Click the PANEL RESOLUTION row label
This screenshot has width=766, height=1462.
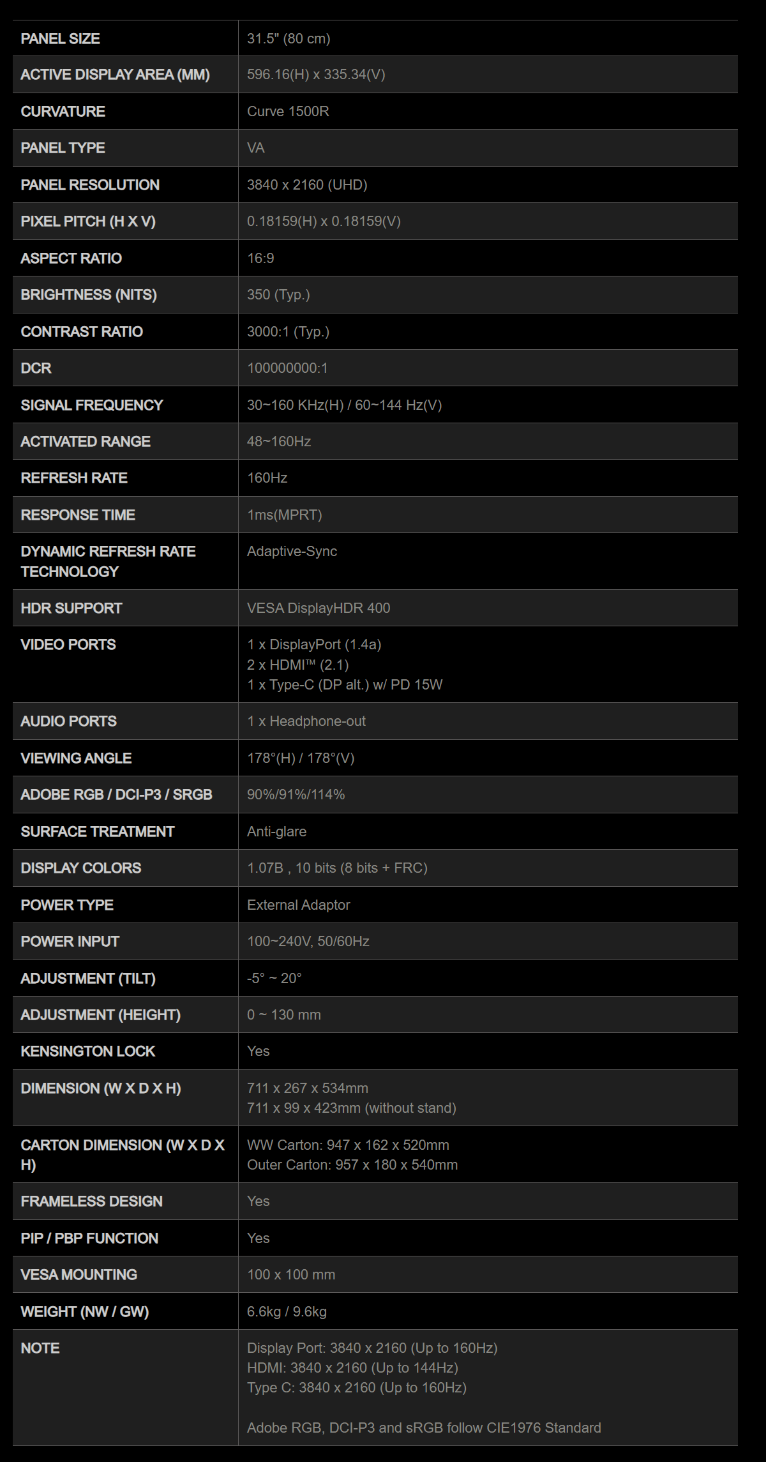tap(90, 185)
